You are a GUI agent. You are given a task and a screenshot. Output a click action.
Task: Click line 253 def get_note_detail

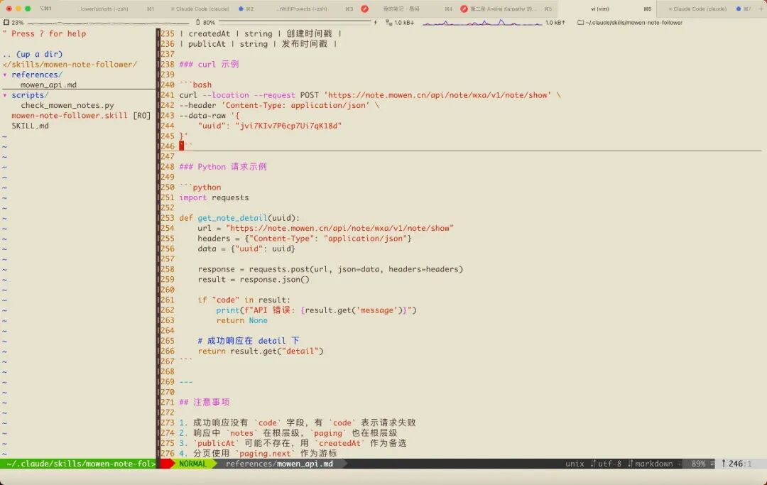(x=239, y=218)
